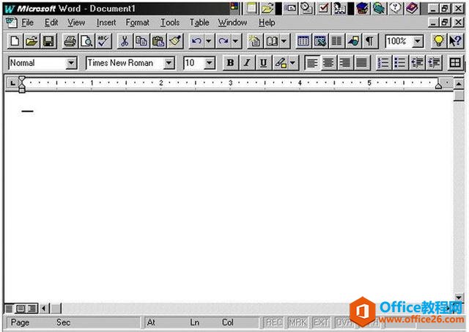
Task: Click the horizontal scrollbar left arrow
Action: pyautogui.click(x=44, y=309)
